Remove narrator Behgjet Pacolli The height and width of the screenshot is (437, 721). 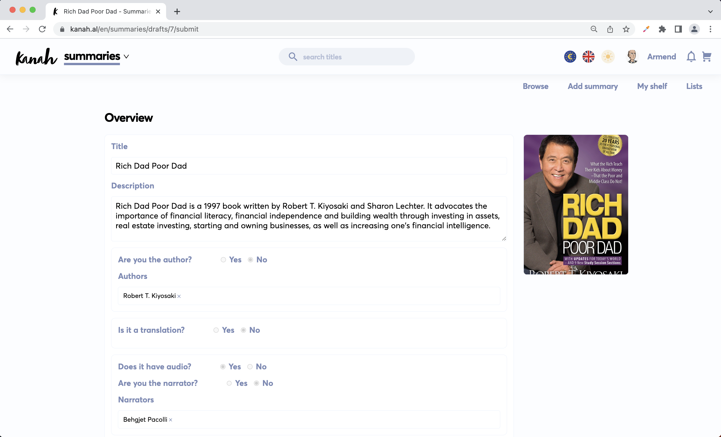[x=171, y=420]
